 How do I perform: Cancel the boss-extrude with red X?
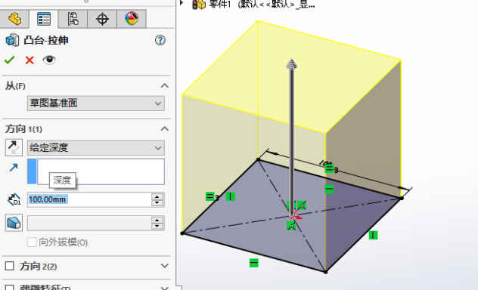[29, 60]
